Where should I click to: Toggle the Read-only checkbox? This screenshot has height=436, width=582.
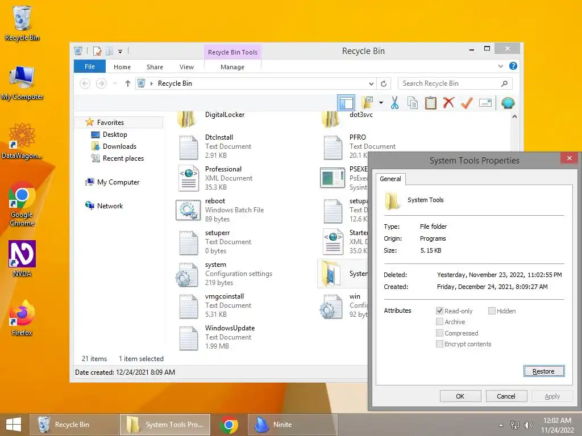coord(439,311)
